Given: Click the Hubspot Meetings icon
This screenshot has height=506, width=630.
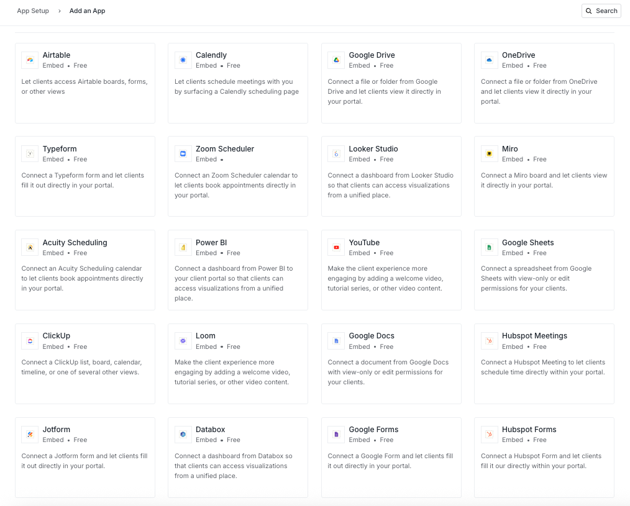Looking at the screenshot, I should 488,341.
